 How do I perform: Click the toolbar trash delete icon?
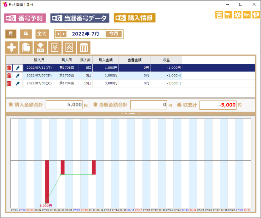84,47
